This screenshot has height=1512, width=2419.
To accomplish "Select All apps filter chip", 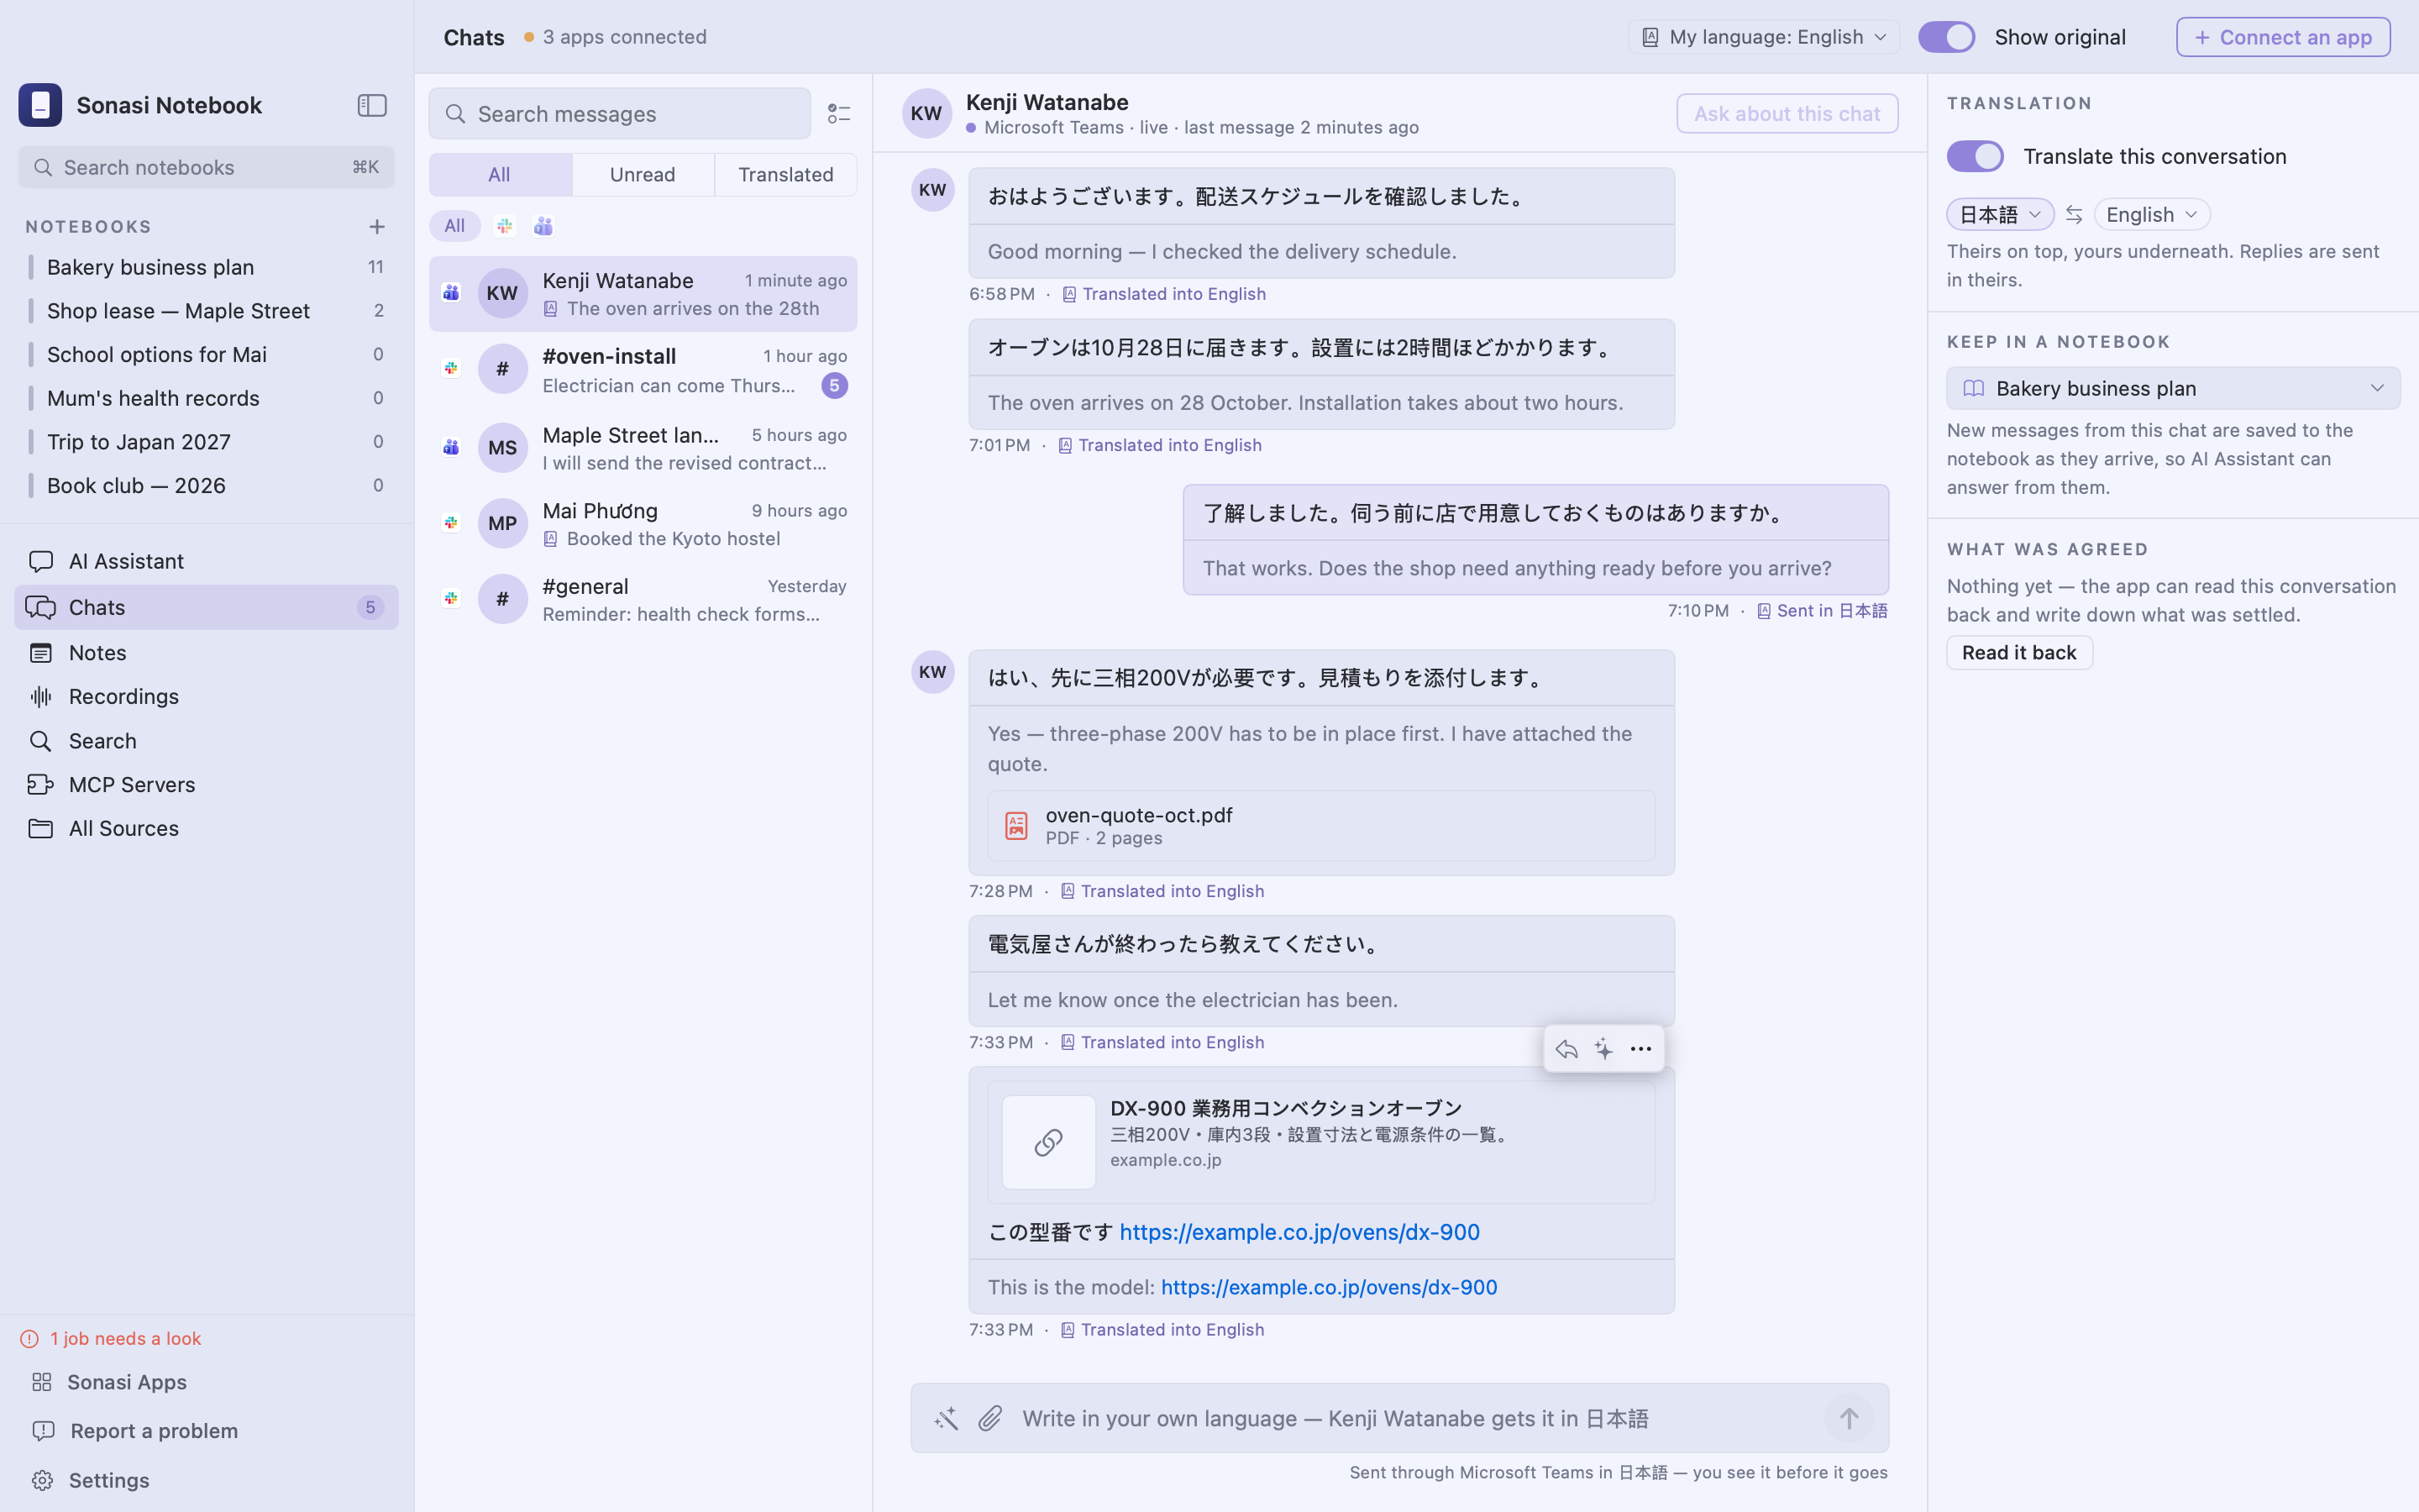I will [454, 226].
